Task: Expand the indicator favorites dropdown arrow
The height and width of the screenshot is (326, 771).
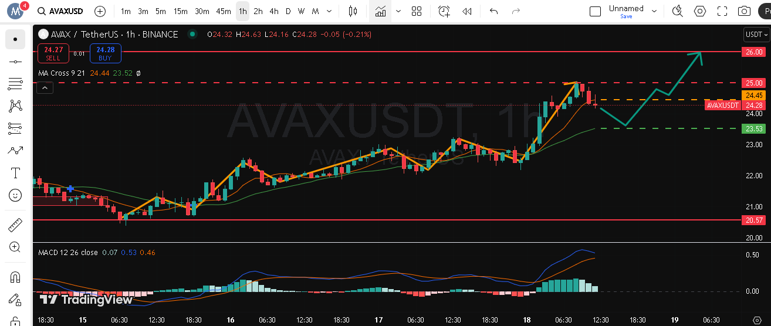Action: click(398, 11)
